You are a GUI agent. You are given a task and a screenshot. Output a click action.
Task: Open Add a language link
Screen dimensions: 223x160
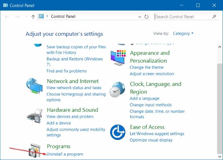tap(145, 98)
